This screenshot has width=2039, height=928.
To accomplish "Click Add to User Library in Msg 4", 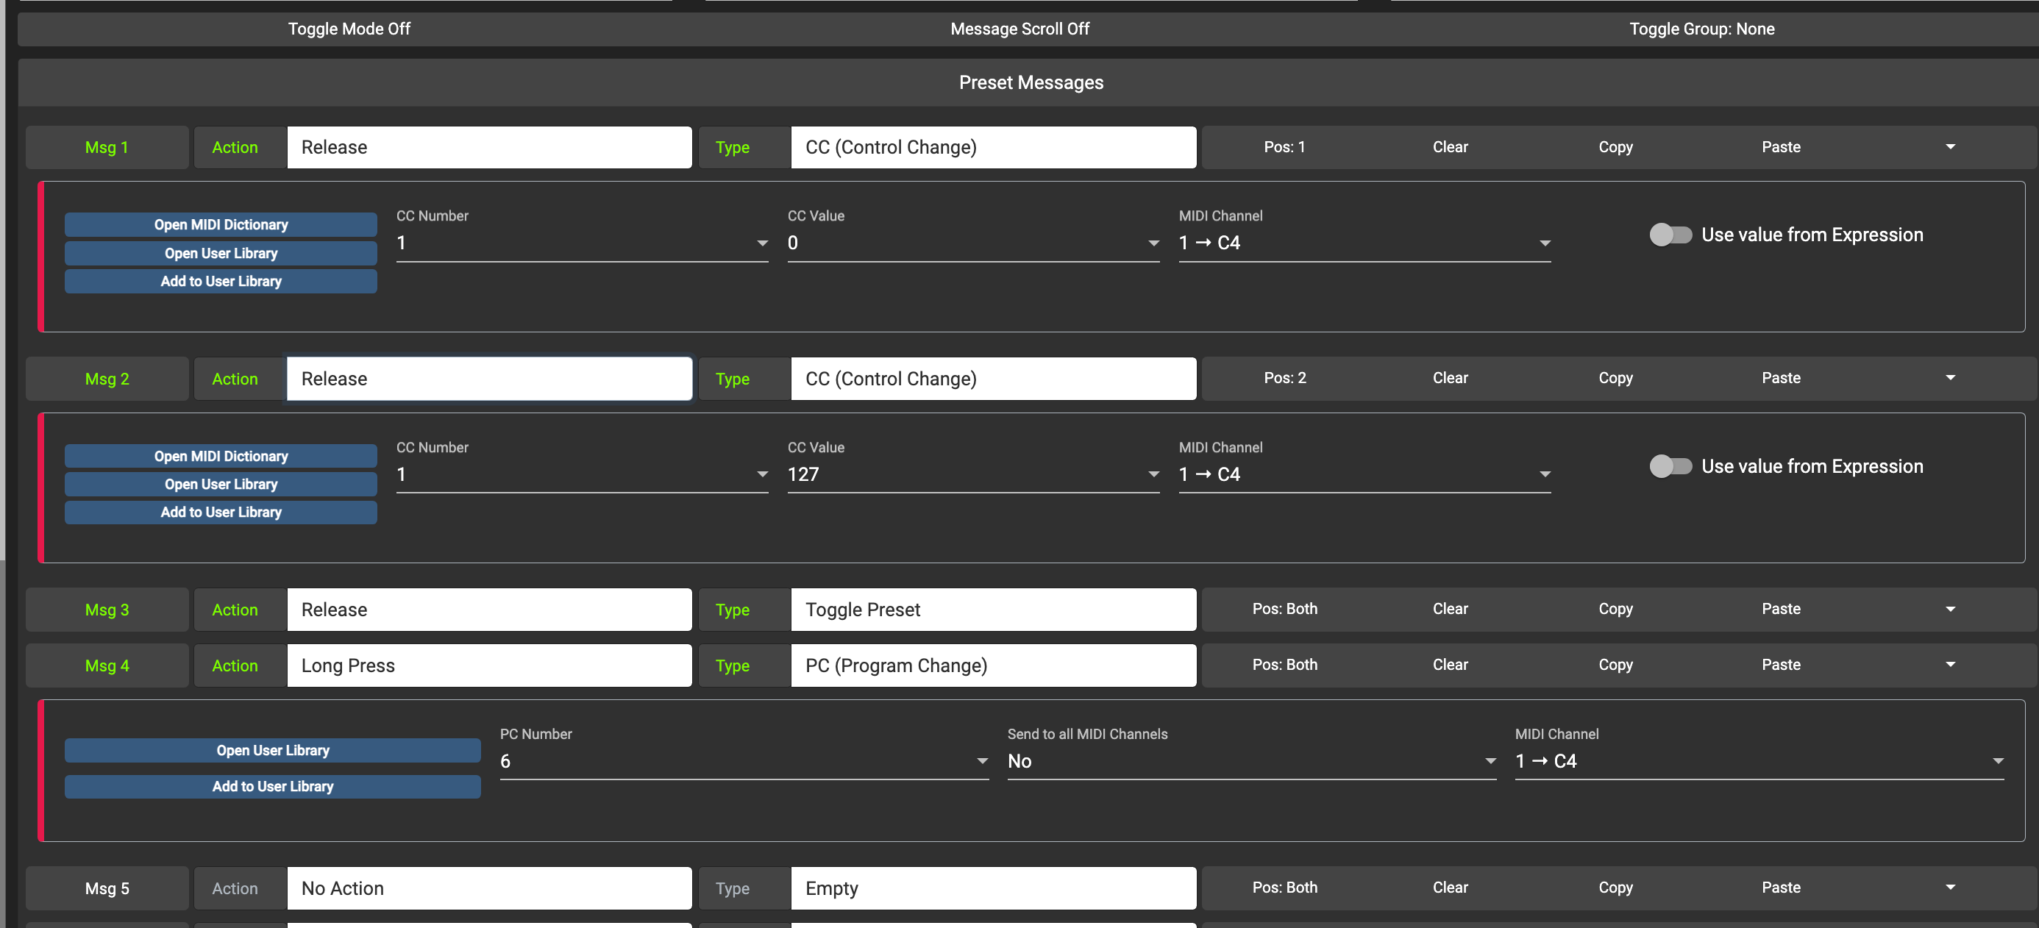I will [x=272, y=786].
